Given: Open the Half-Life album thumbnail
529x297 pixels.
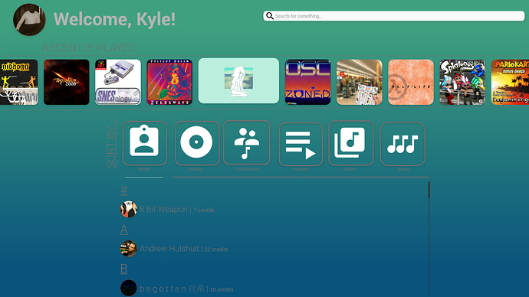Looking at the screenshot, I should point(411,82).
